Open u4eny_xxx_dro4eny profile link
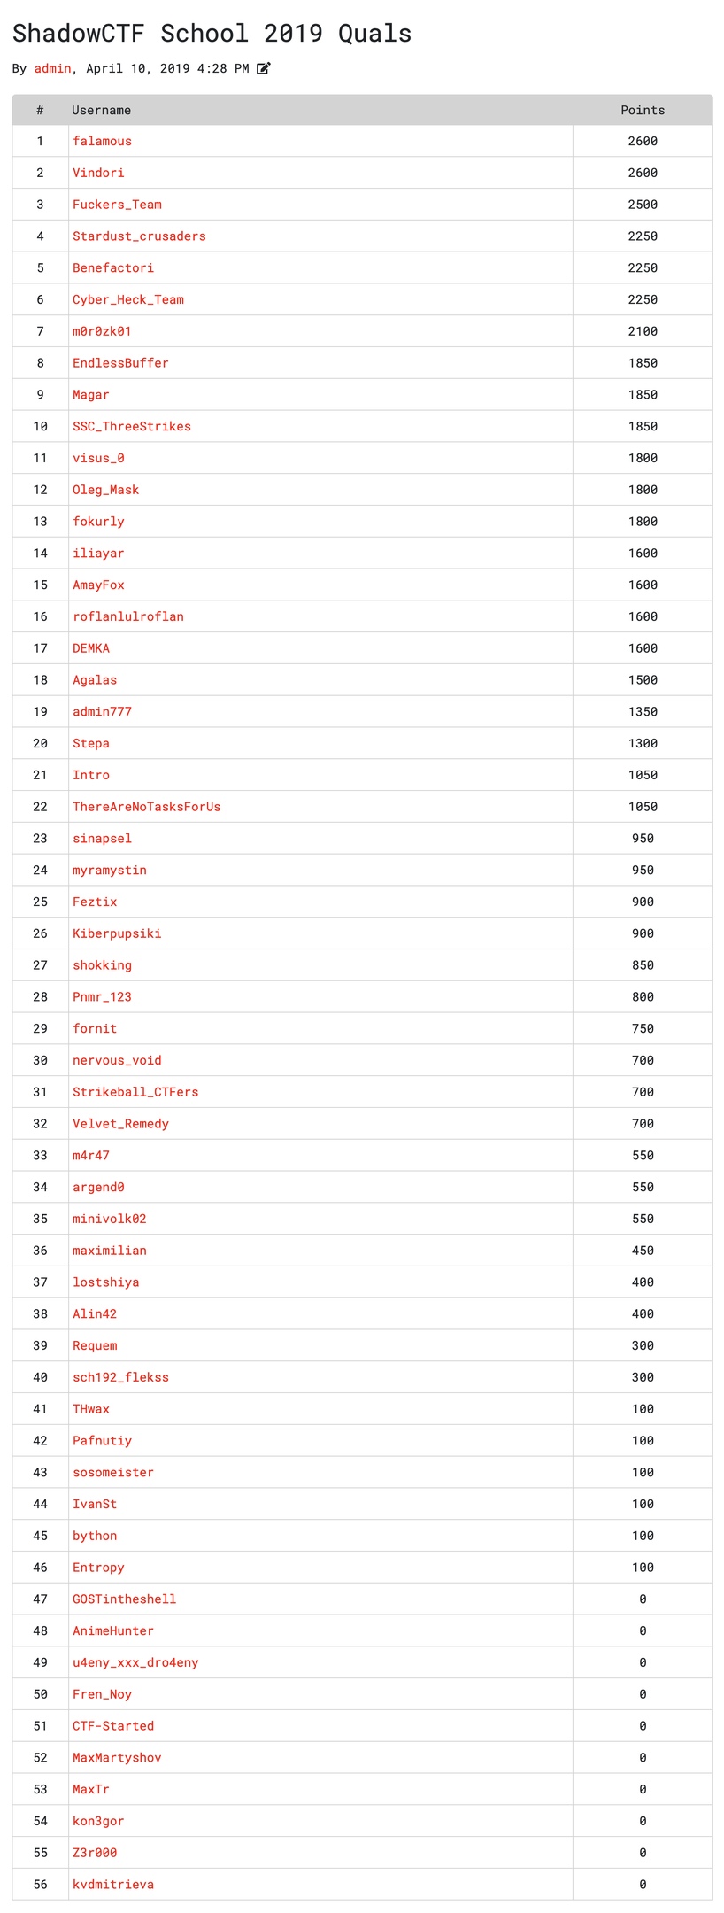724x1913 pixels. point(135,1662)
